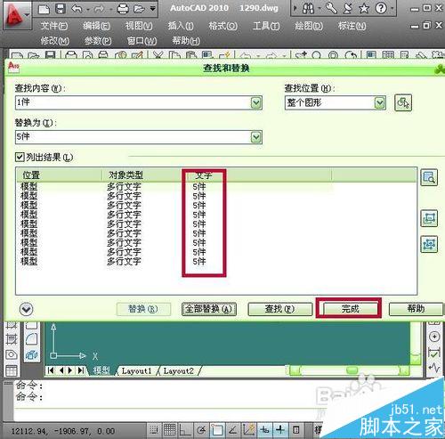Click the region tool in left toolbar
445x439 pixels.
(x=12, y=354)
